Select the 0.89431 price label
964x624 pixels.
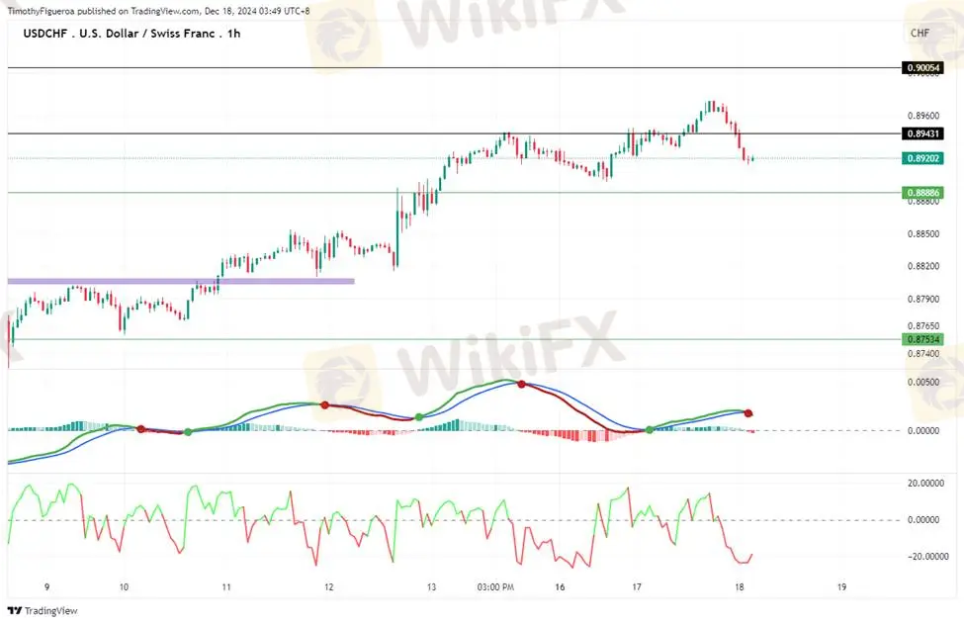click(922, 134)
